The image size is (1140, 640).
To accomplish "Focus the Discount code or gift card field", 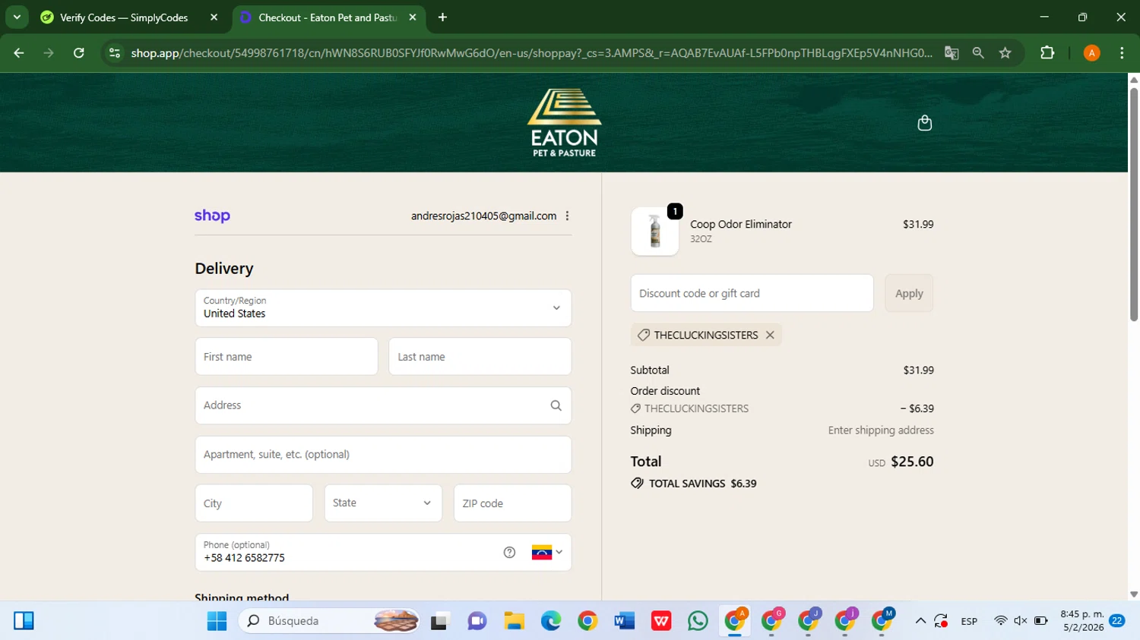I will 752,293.
